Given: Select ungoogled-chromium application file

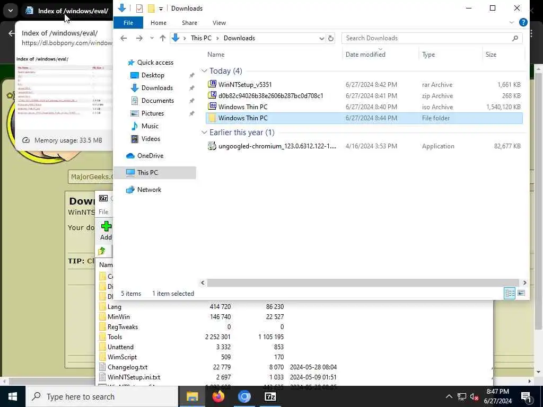Looking at the screenshot, I should coord(364,146).
